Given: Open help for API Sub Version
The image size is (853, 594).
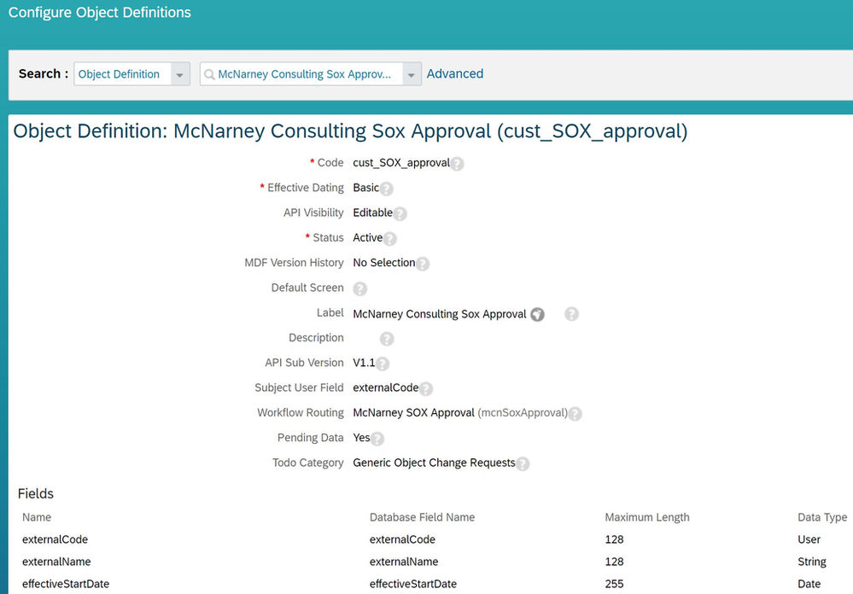Looking at the screenshot, I should coord(381,364).
